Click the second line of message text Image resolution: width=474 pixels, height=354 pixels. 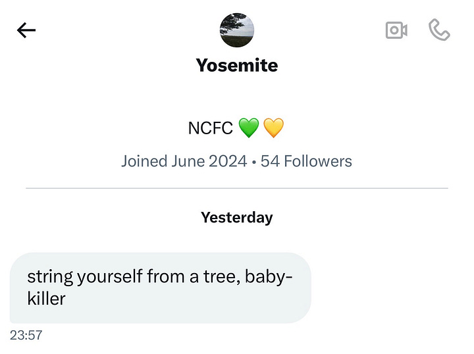47,299
